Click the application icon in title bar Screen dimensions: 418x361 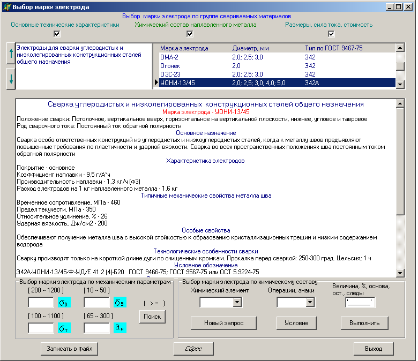[x=6, y=7]
